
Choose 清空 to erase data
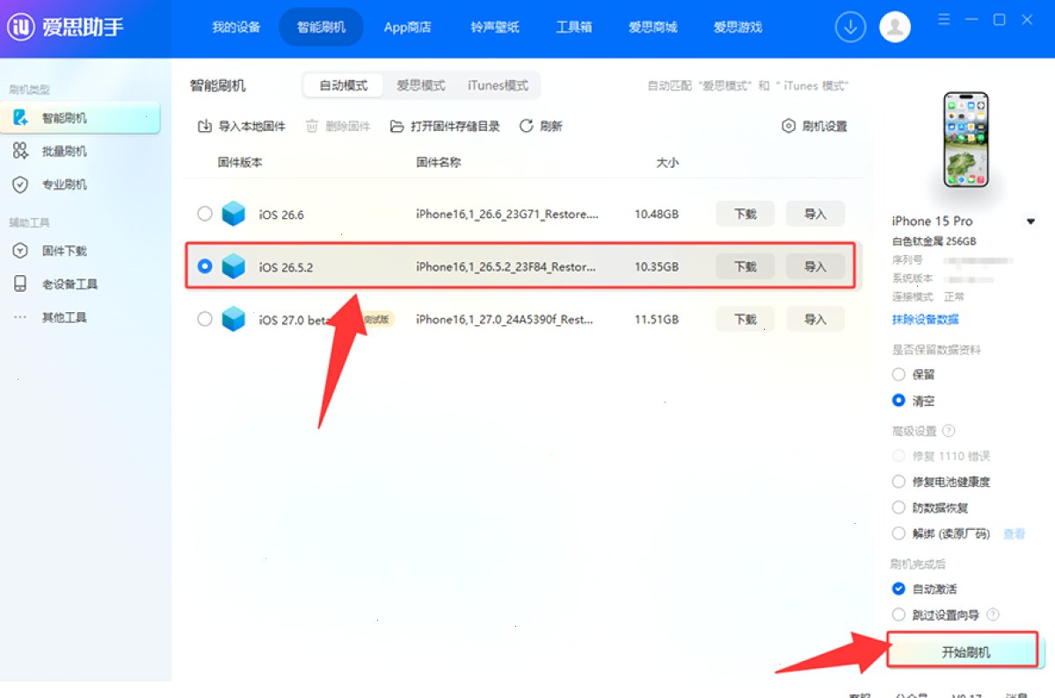[x=899, y=401]
